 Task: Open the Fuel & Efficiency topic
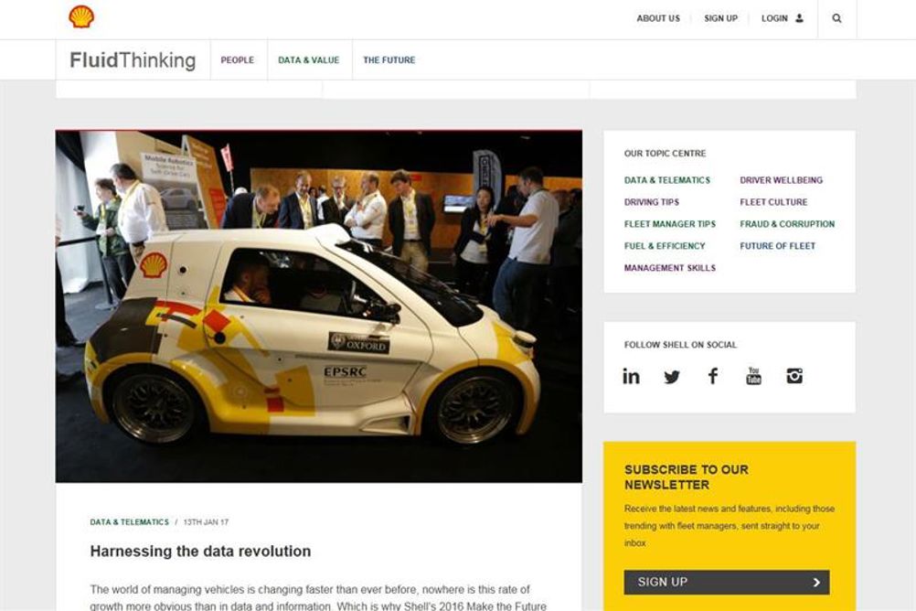click(665, 246)
